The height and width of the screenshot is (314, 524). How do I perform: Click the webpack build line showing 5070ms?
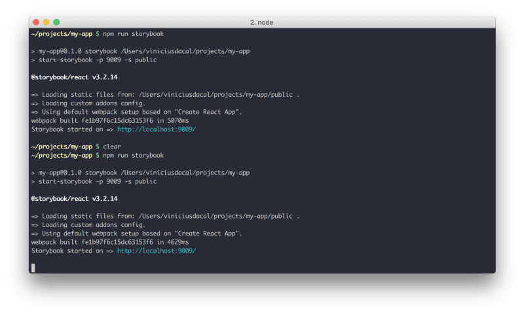pos(109,120)
